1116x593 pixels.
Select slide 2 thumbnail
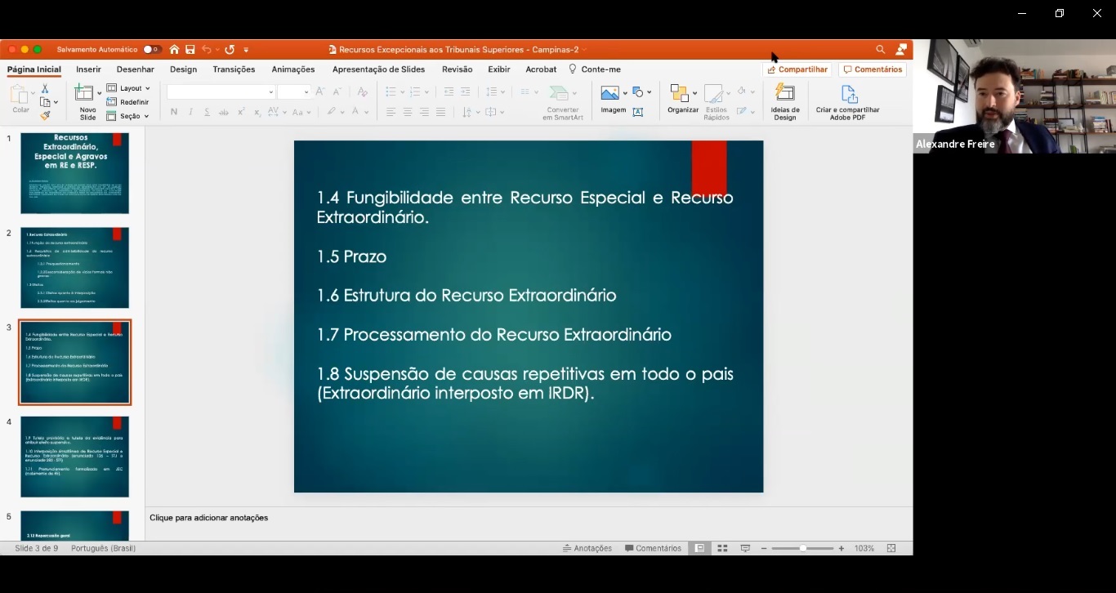pos(74,268)
